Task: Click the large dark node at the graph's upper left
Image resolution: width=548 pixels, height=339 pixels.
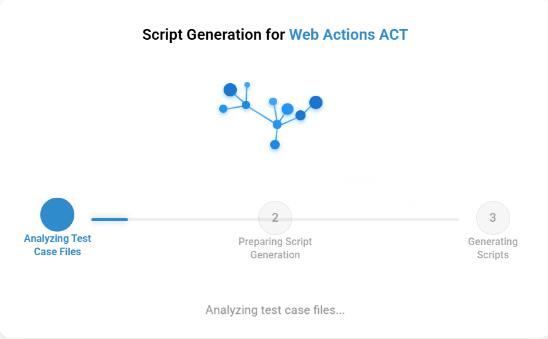Action: coord(231,90)
